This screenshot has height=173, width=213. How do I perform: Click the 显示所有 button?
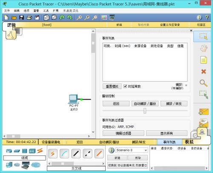coord(167,133)
